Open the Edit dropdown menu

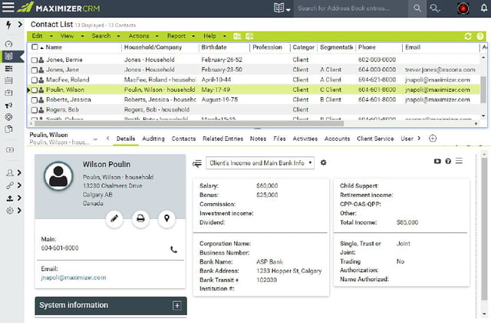42,36
